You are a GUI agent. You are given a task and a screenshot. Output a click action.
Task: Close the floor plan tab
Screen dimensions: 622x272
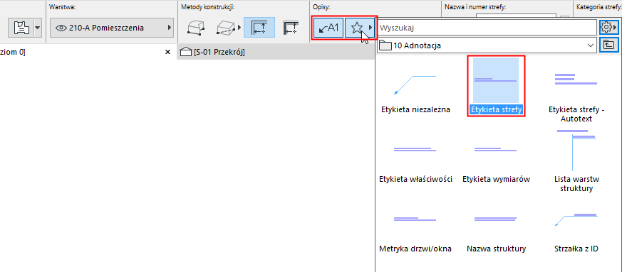[167, 52]
